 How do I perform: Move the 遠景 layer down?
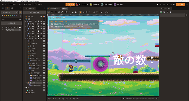(38, 21)
